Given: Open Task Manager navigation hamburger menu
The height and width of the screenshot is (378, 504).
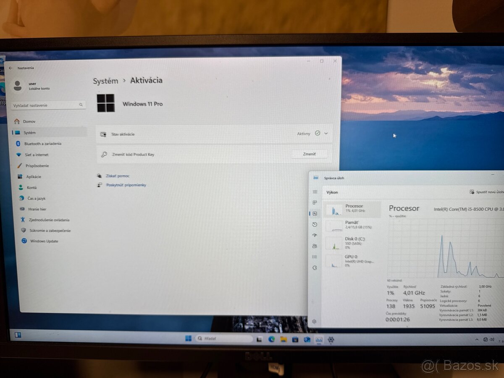Looking at the screenshot, I should click(315, 192).
